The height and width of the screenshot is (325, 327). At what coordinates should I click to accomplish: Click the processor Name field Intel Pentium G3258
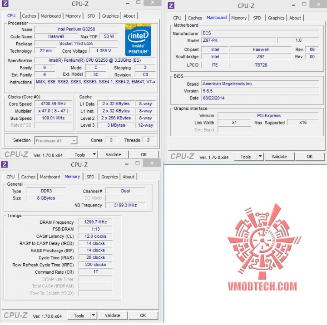(76, 29)
